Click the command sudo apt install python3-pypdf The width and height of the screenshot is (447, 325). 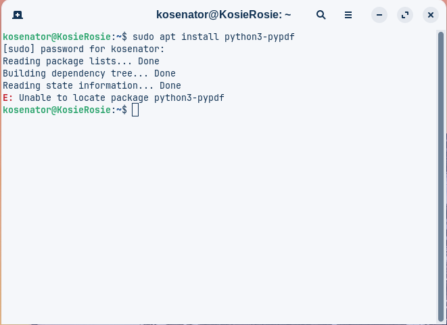214,37
